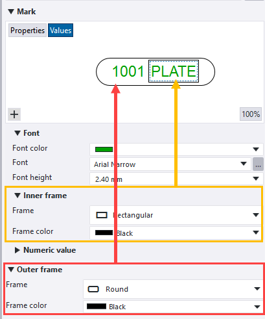Screen dimensions: 265x319
Task: Switch to the Values tab
Action: 60,31
